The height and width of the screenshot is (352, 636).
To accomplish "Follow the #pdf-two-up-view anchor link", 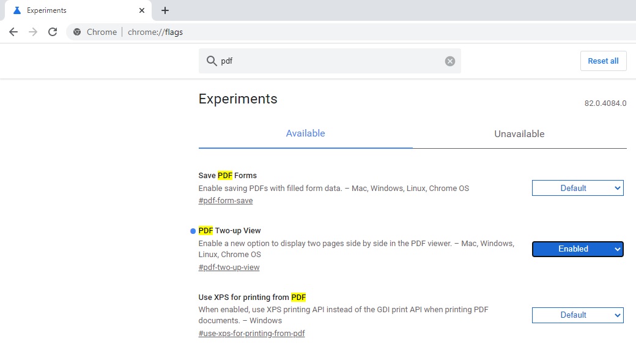I will pyautogui.click(x=229, y=268).
